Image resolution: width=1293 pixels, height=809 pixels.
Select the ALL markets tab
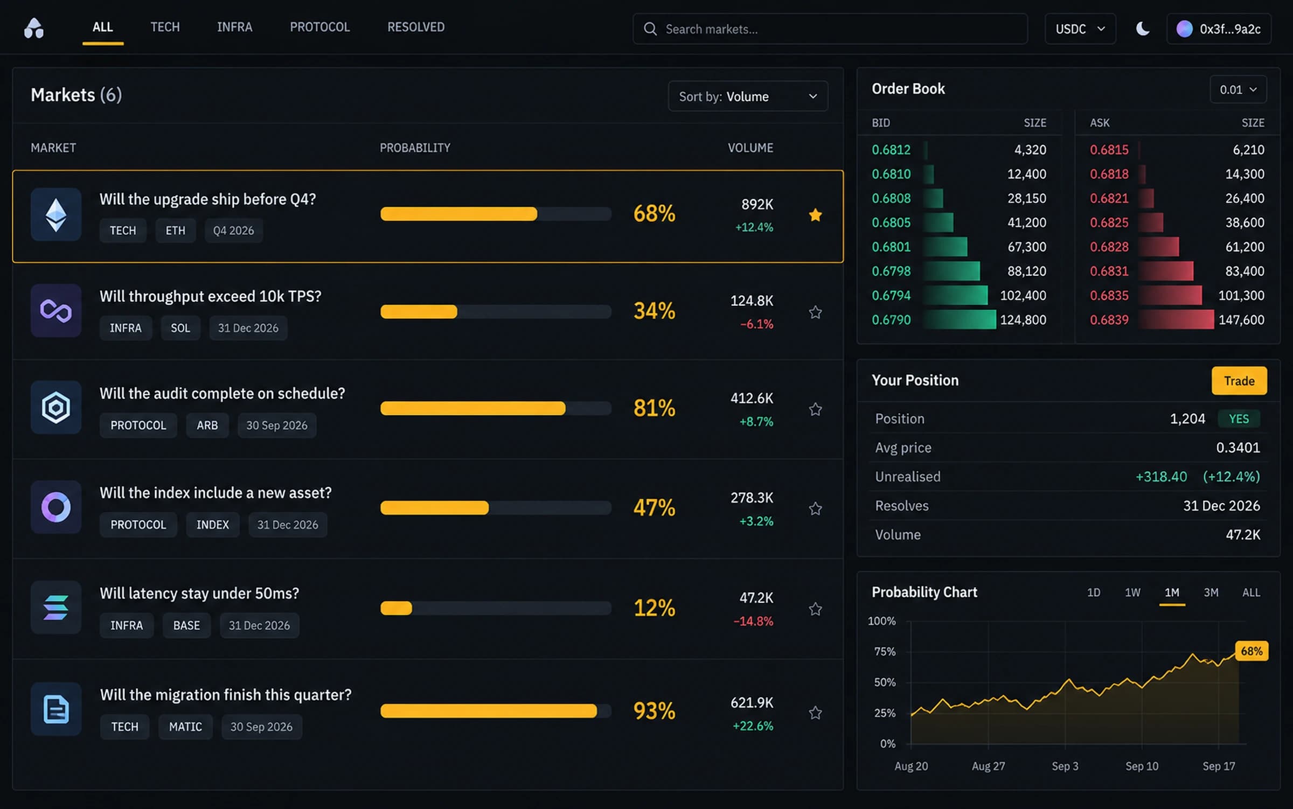[103, 27]
